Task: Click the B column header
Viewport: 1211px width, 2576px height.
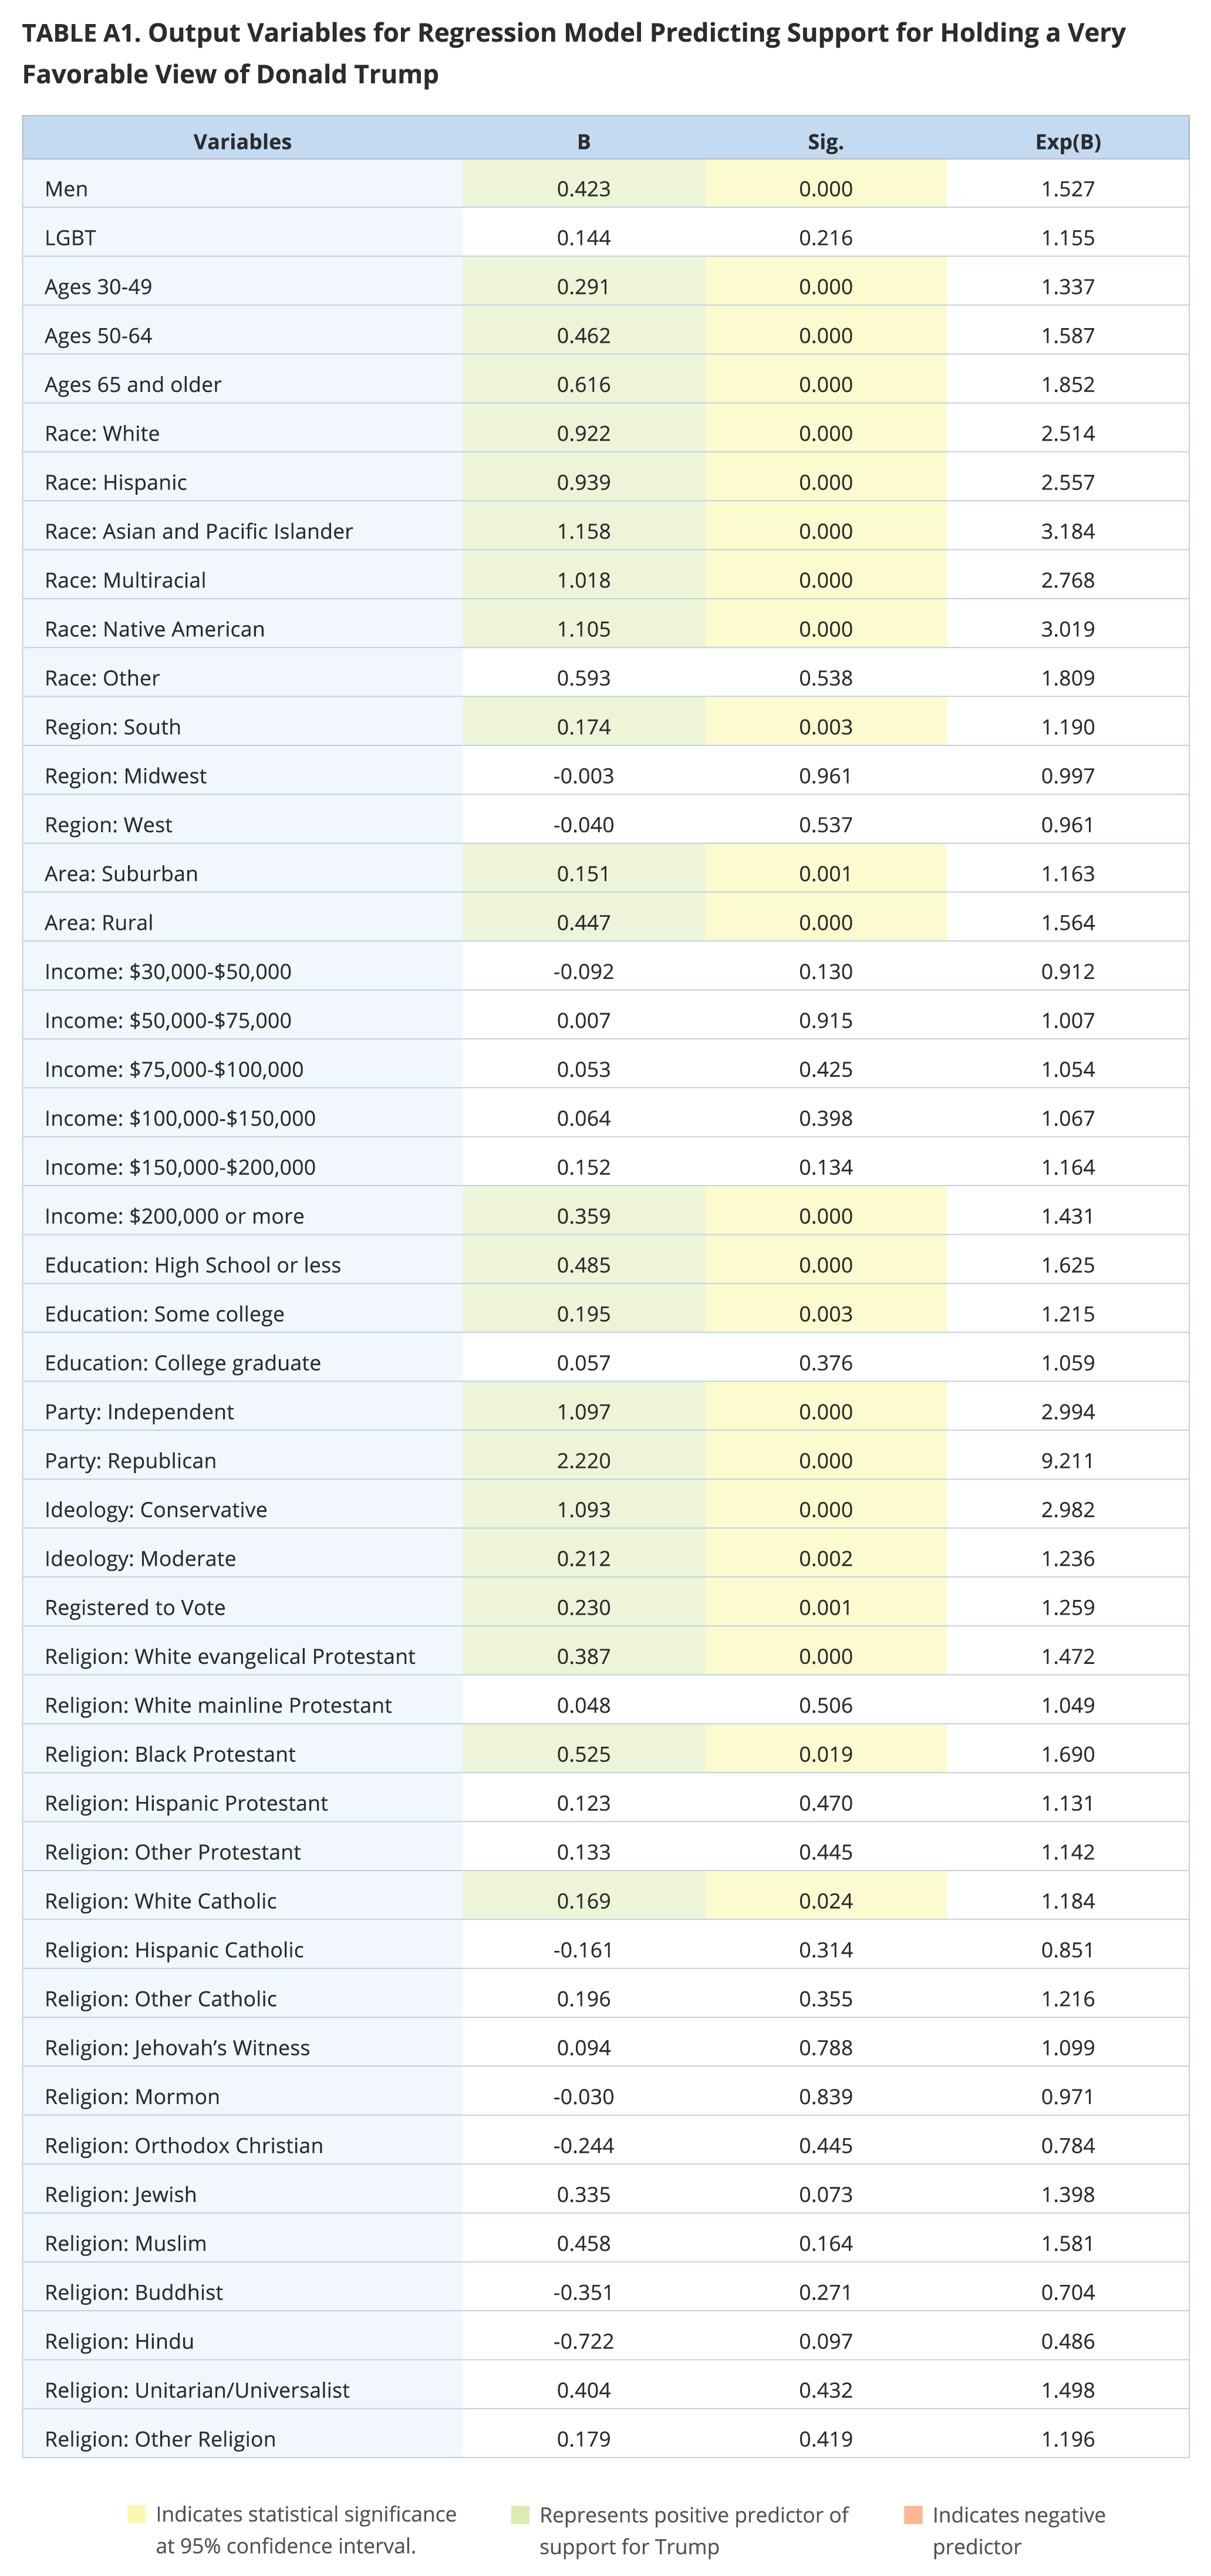Action: point(583,141)
